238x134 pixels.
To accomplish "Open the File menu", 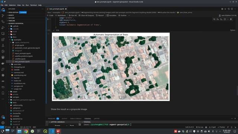I will [x=2, y=5].
